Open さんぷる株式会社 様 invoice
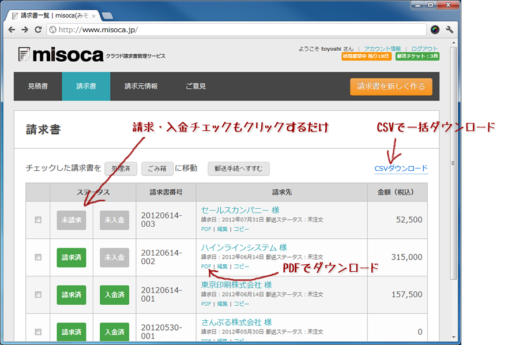Viewport: 519px width, 345px height. (x=236, y=322)
